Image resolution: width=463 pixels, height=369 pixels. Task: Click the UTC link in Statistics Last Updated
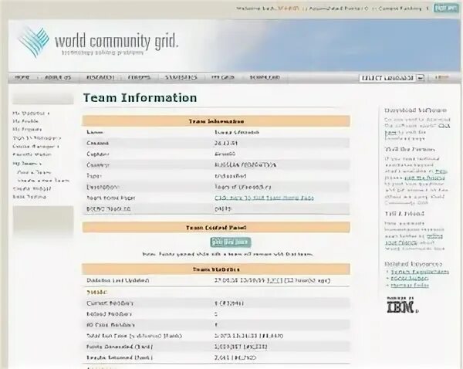275,280
